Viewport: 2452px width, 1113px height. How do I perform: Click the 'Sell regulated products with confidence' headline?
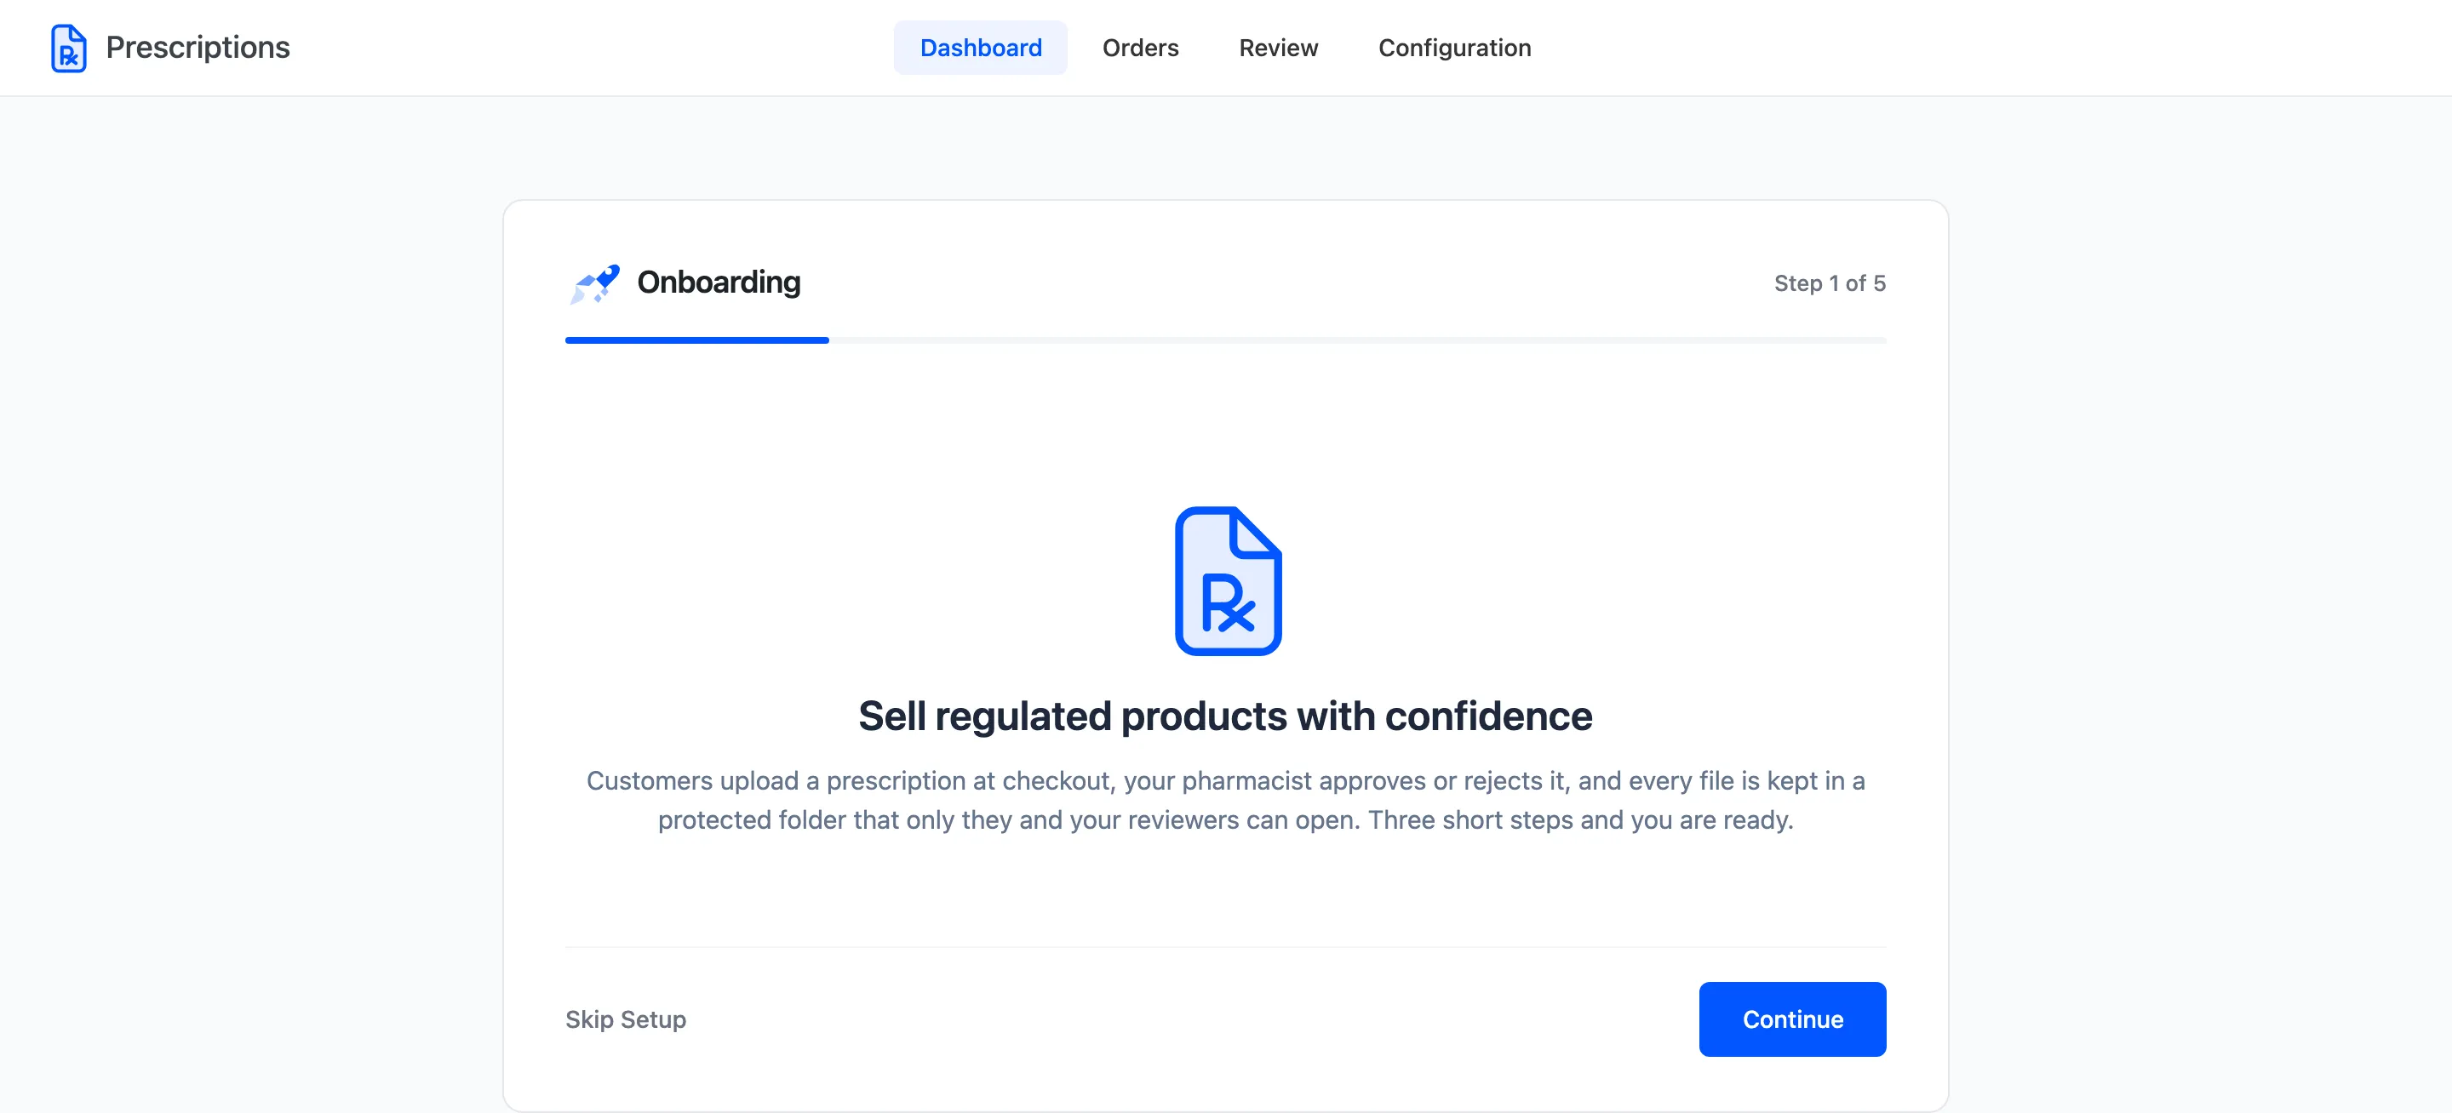pyautogui.click(x=1225, y=716)
